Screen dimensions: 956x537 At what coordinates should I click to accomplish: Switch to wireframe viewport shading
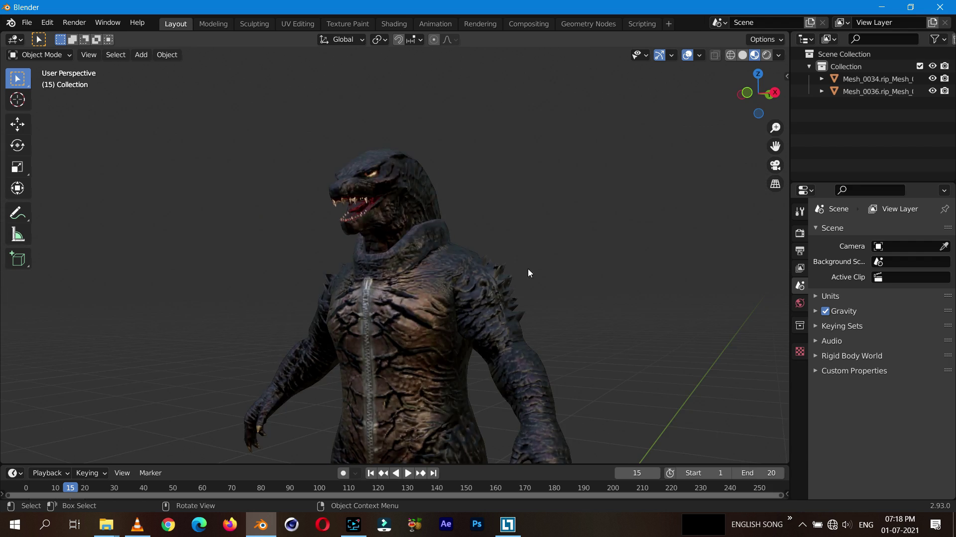(x=730, y=55)
